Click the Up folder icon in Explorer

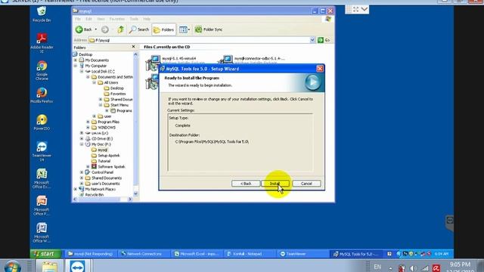(121, 29)
